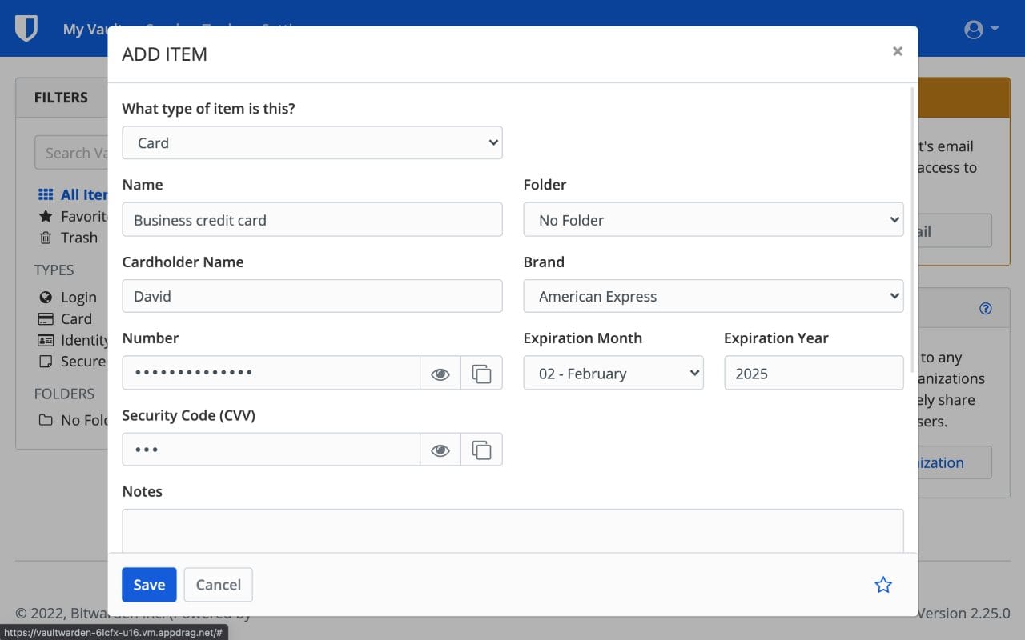Open the Expiration Month dropdown
Screen dimensions: 1025x640
click(x=613, y=374)
